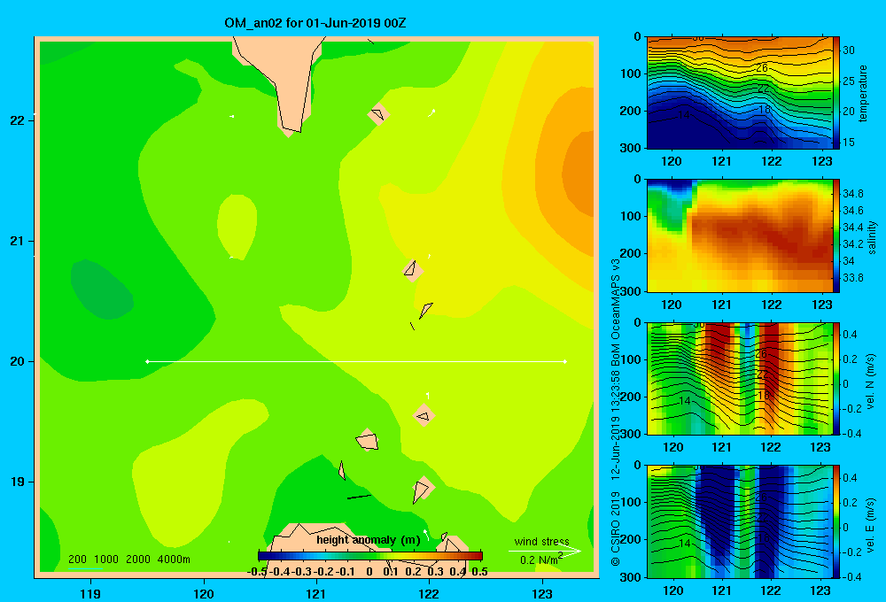Click the height anomaly color bar
Image resolution: width=886 pixels, height=602 pixels.
coord(370,556)
